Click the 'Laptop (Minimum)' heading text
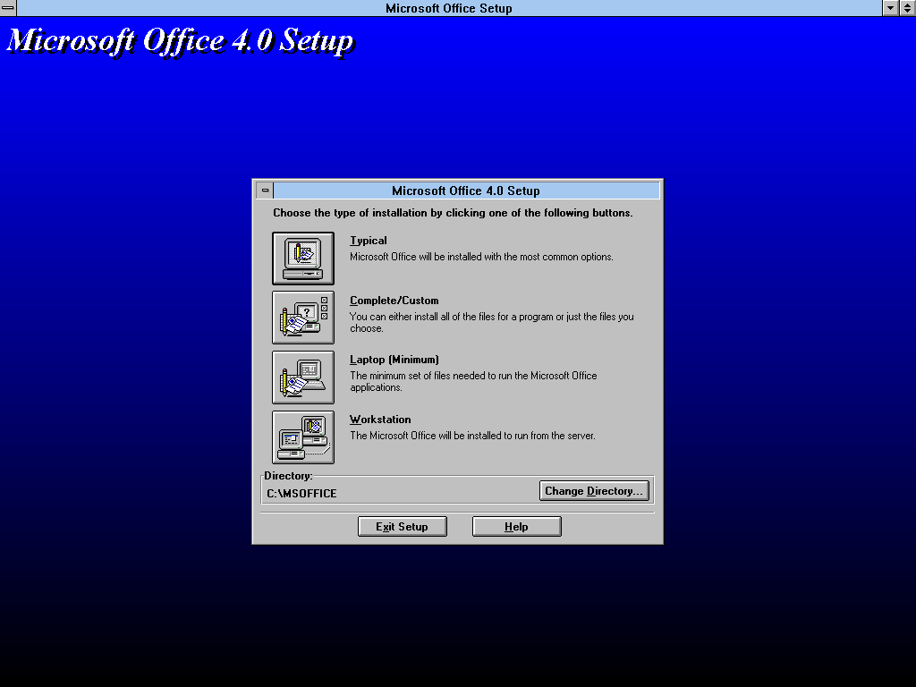The height and width of the screenshot is (687, 916). (394, 360)
